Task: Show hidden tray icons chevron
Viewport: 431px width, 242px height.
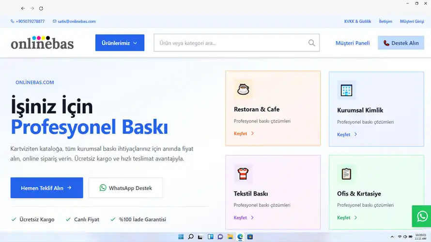Action: point(392,237)
